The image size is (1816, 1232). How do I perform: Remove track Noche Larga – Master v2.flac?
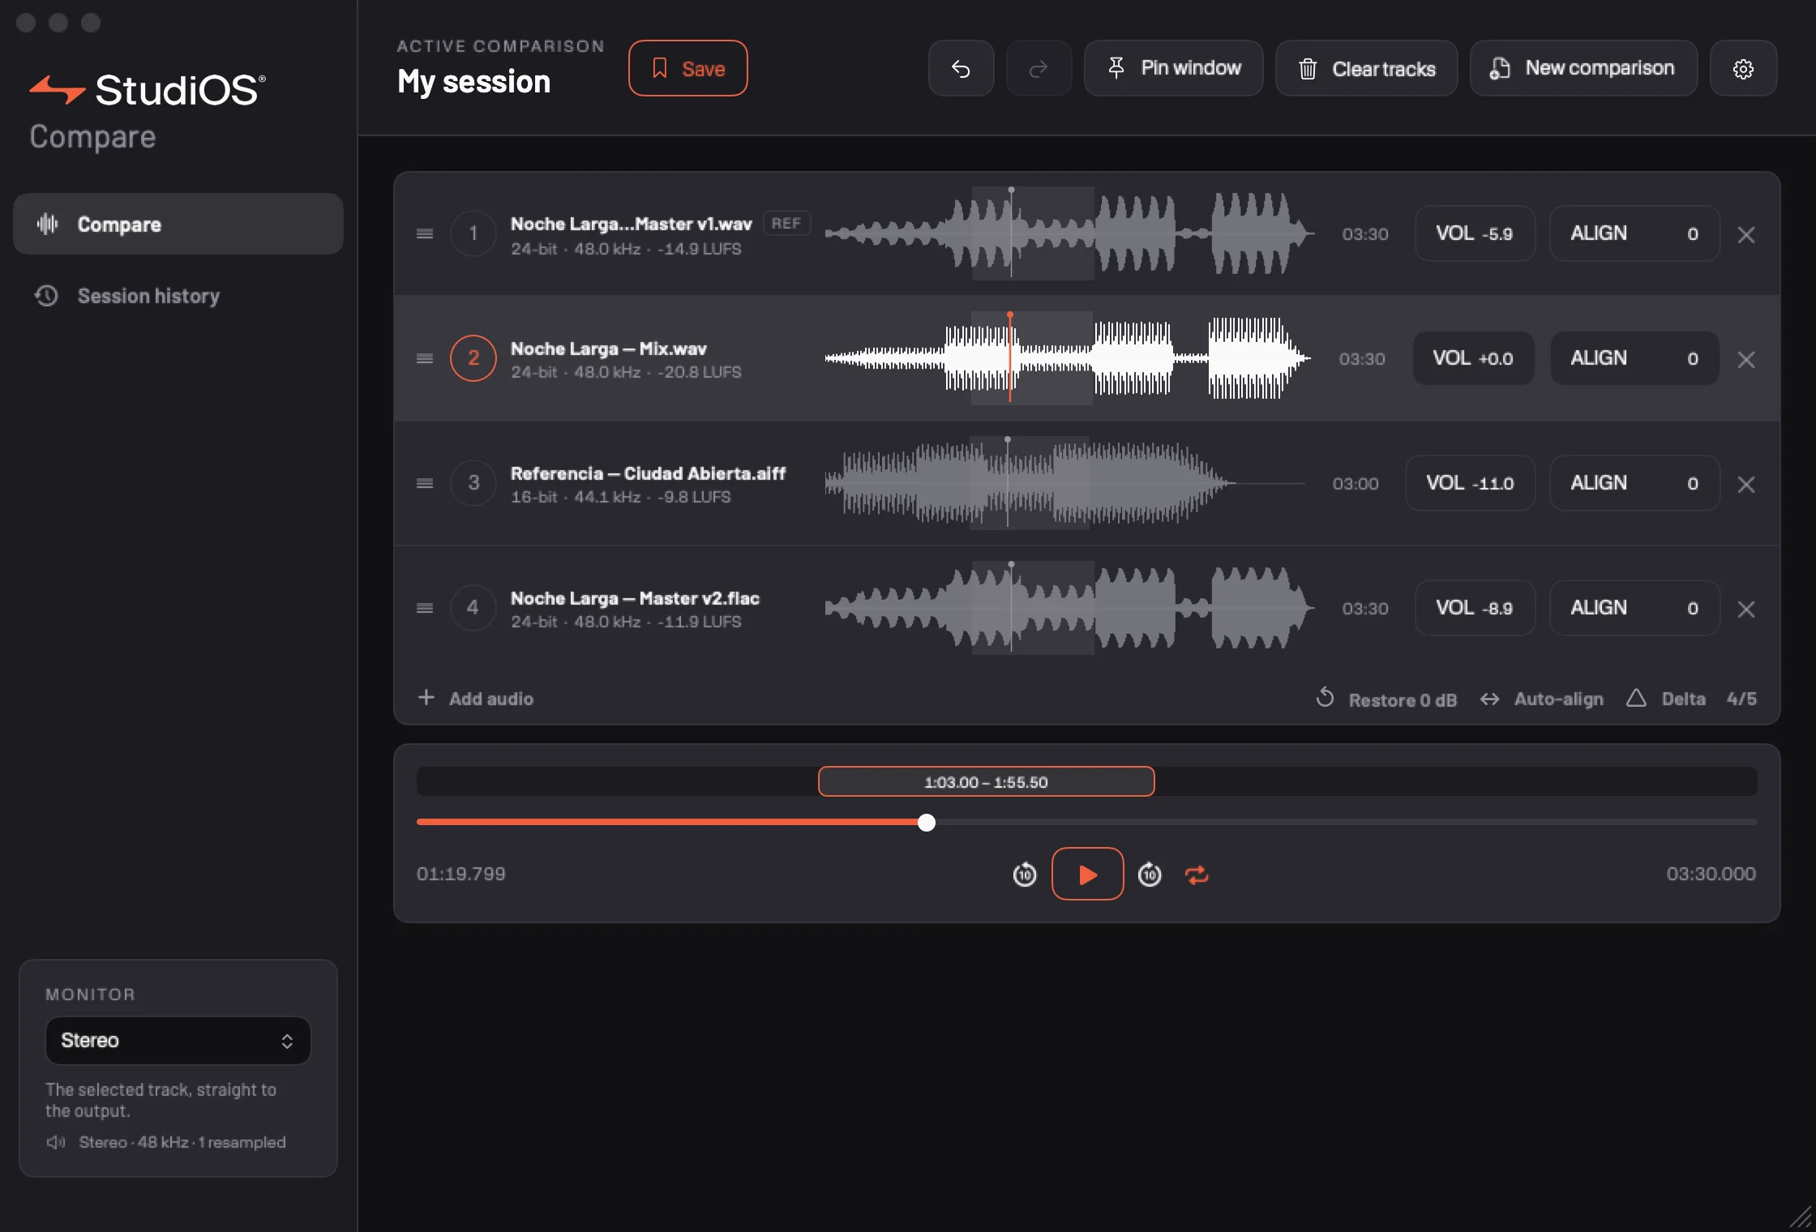coord(1746,609)
